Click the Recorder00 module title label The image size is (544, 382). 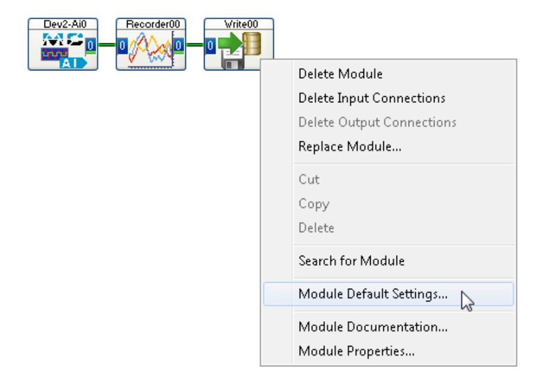pos(150,24)
